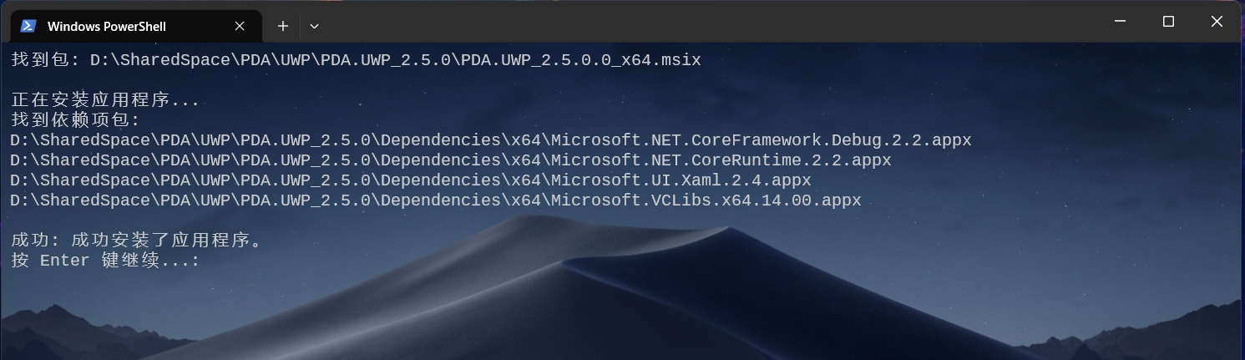Expand the new tab profile dropdown
This screenshot has width=1245, height=360.
tap(314, 26)
